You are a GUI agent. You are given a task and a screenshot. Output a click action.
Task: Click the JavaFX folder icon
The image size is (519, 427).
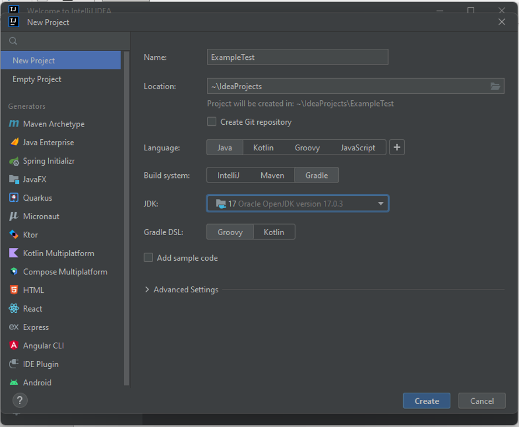coord(14,180)
